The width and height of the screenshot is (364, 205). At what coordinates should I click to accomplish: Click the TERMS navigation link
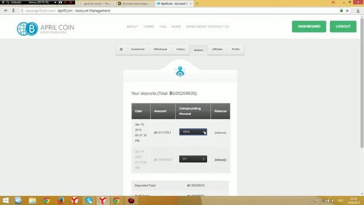(148, 27)
